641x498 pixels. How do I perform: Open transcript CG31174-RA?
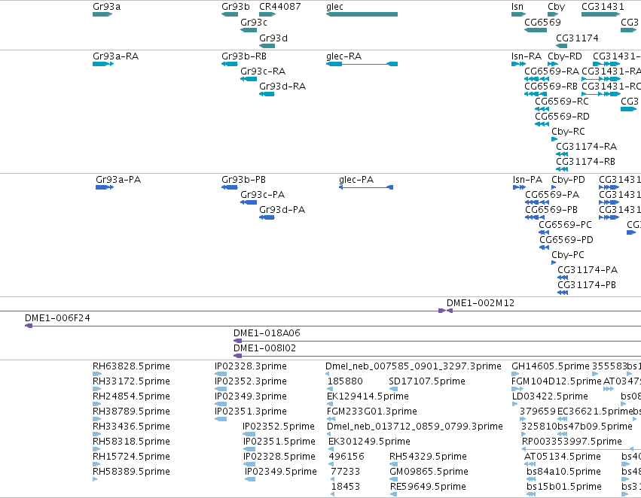coord(562,154)
